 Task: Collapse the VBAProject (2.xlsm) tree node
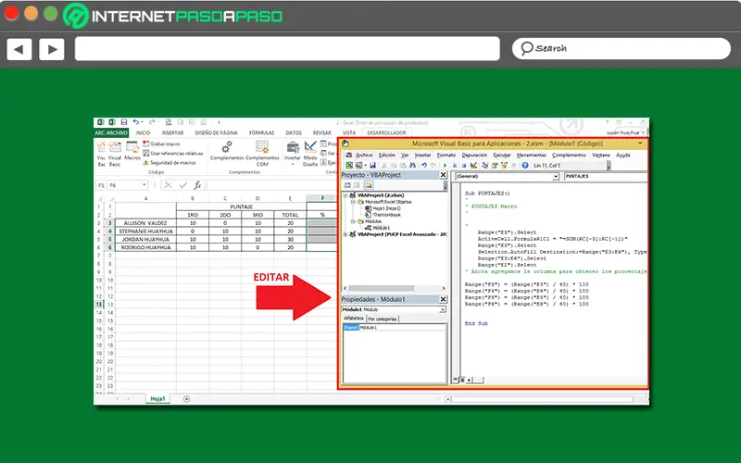point(345,195)
